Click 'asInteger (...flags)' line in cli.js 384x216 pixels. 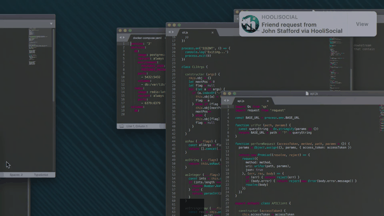pyautogui.click(x=203, y=174)
